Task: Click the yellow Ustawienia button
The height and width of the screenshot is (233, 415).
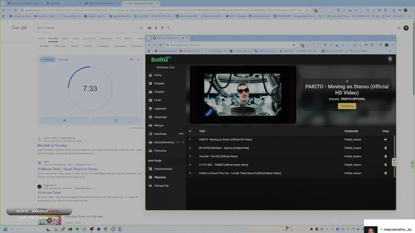Action: 347,106
